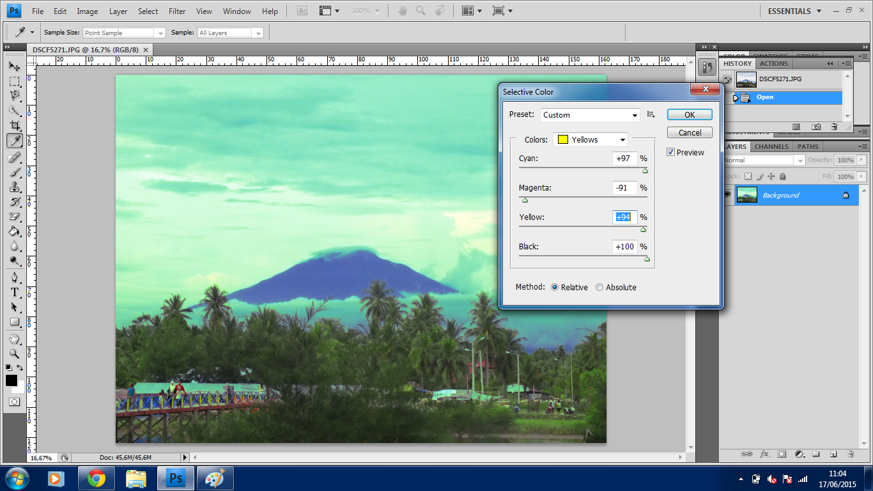Viewport: 873px width, 491px height.
Task: Click the delete trash icon in History panel
Action: [834, 127]
